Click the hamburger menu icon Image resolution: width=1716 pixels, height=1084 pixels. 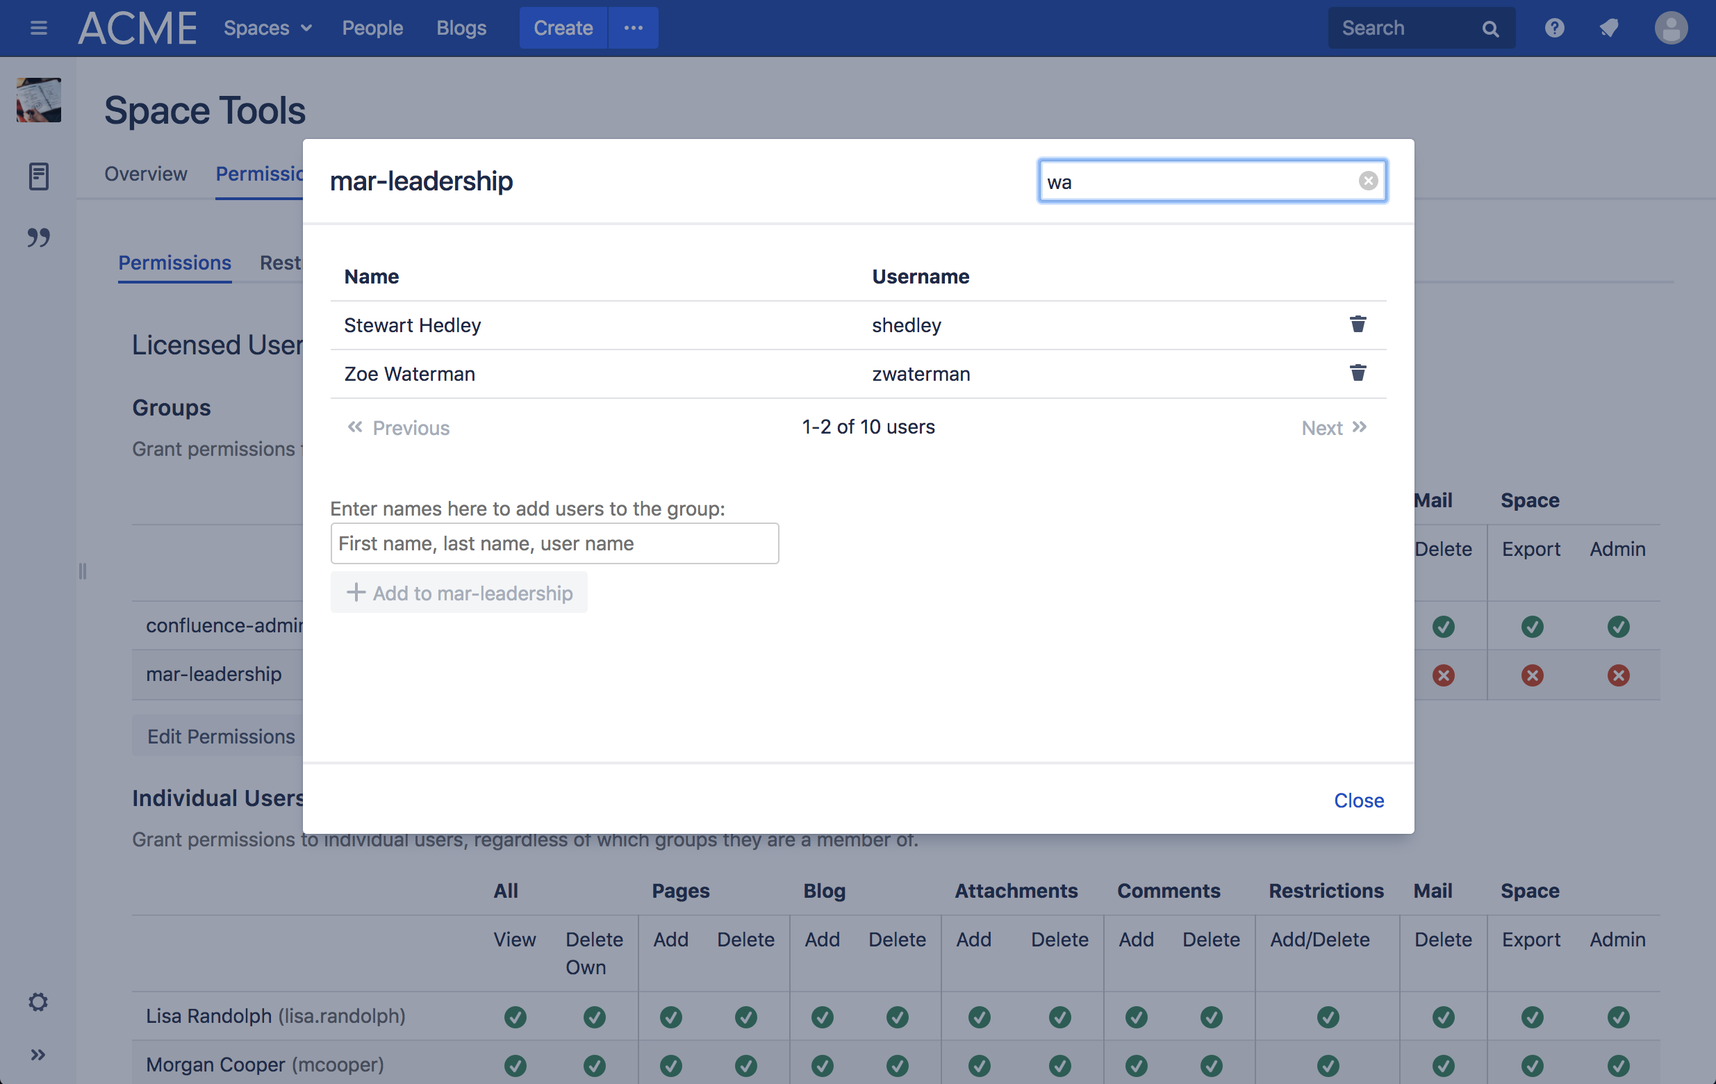click(x=38, y=28)
